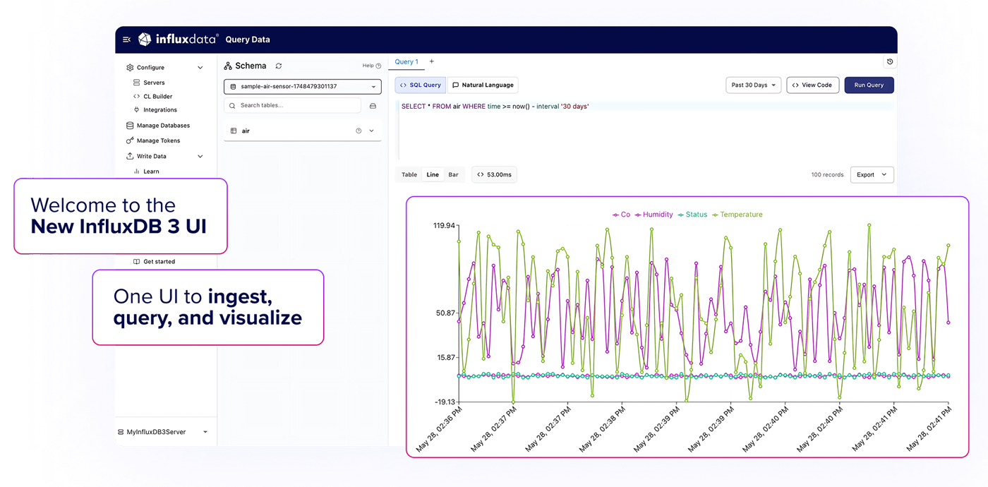Show results as Table
Image resolution: width=988 pixels, height=487 pixels.
tap(409, 175)
